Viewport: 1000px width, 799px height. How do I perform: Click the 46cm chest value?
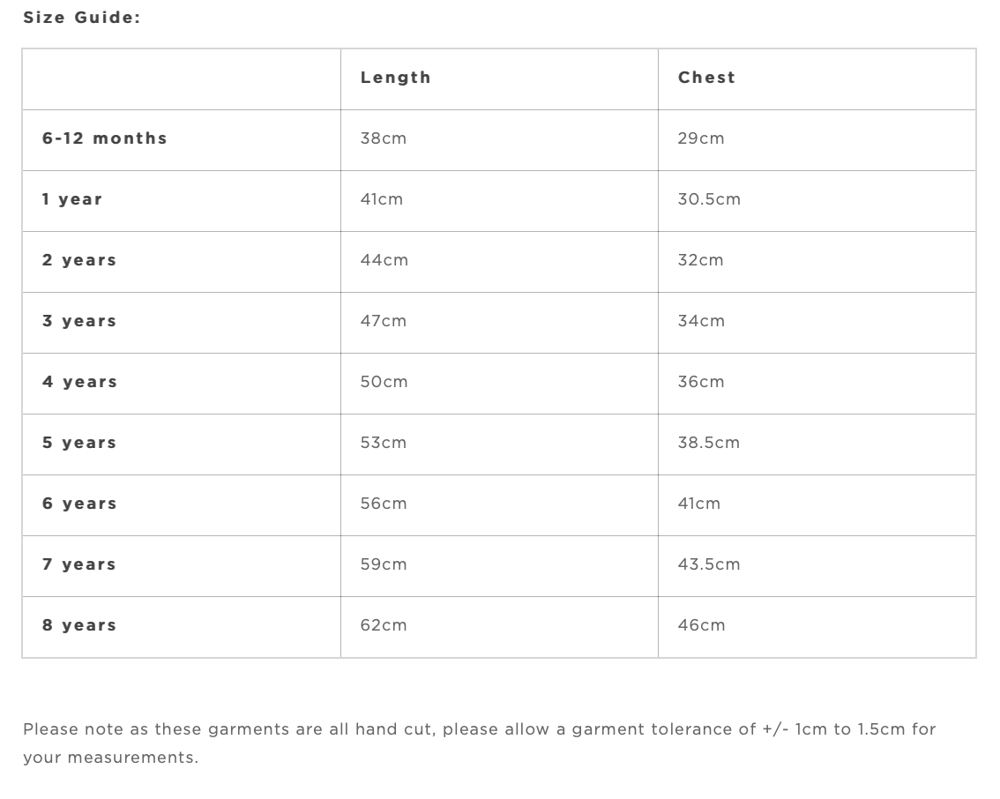tap(701, 625)
